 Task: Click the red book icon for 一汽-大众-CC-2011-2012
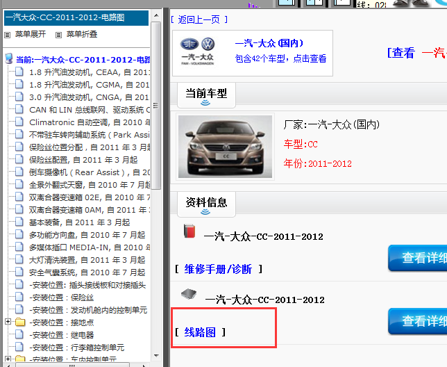(189, 231)
